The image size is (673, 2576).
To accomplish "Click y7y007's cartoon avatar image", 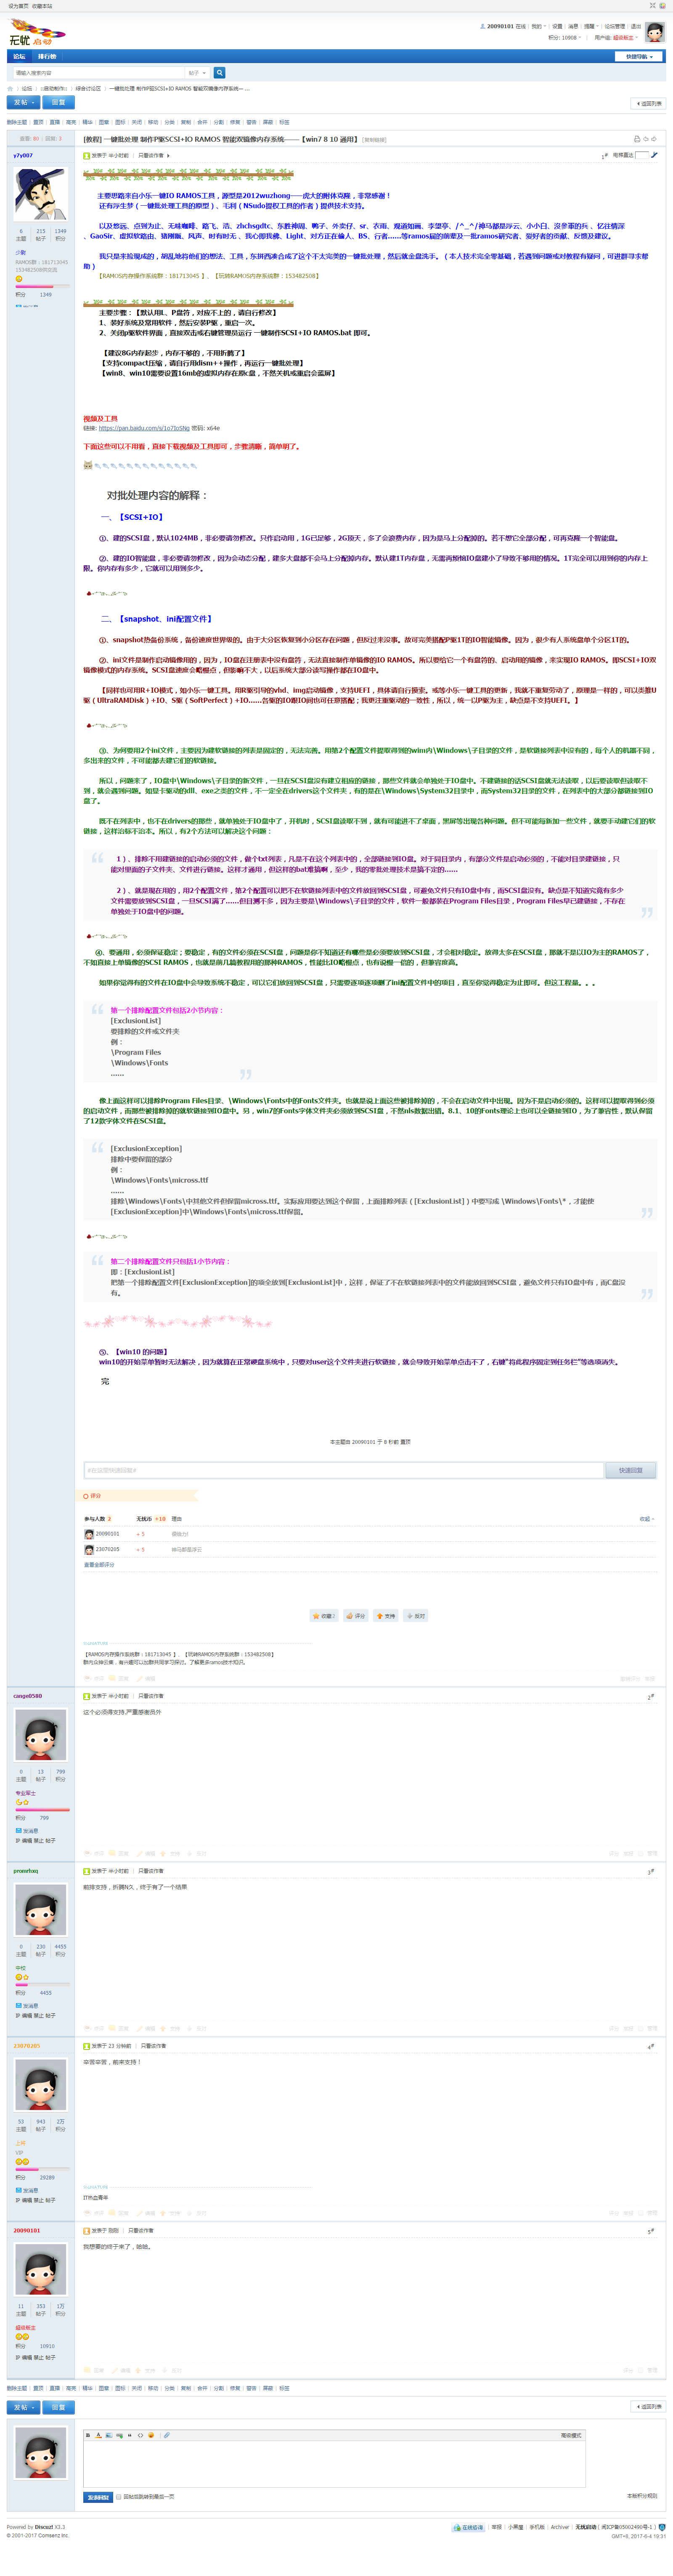I will tap(41, 194).
